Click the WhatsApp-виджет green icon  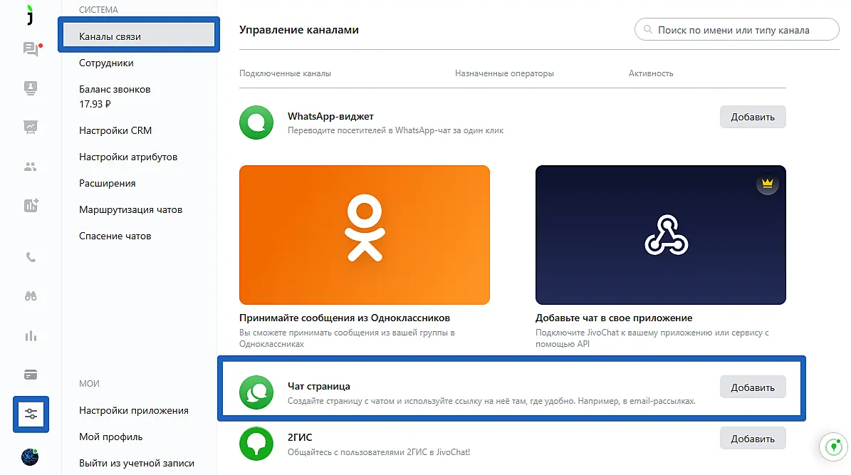[x=256, y=122]
